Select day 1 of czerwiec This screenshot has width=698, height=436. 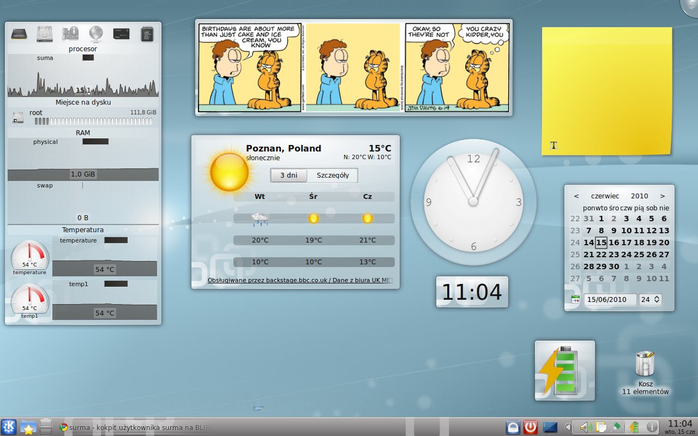click(x=601, y=219)
